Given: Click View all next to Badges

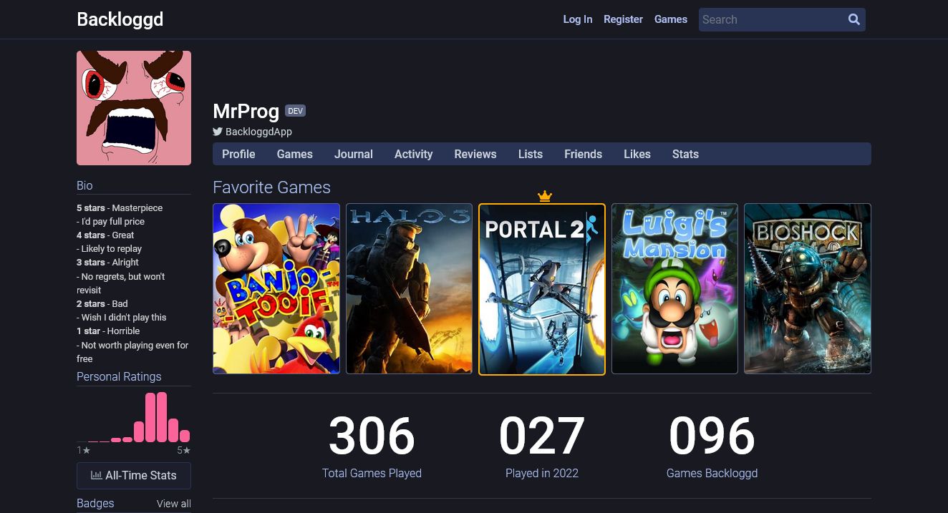Looking at the screenshot, I should [173, 504].
